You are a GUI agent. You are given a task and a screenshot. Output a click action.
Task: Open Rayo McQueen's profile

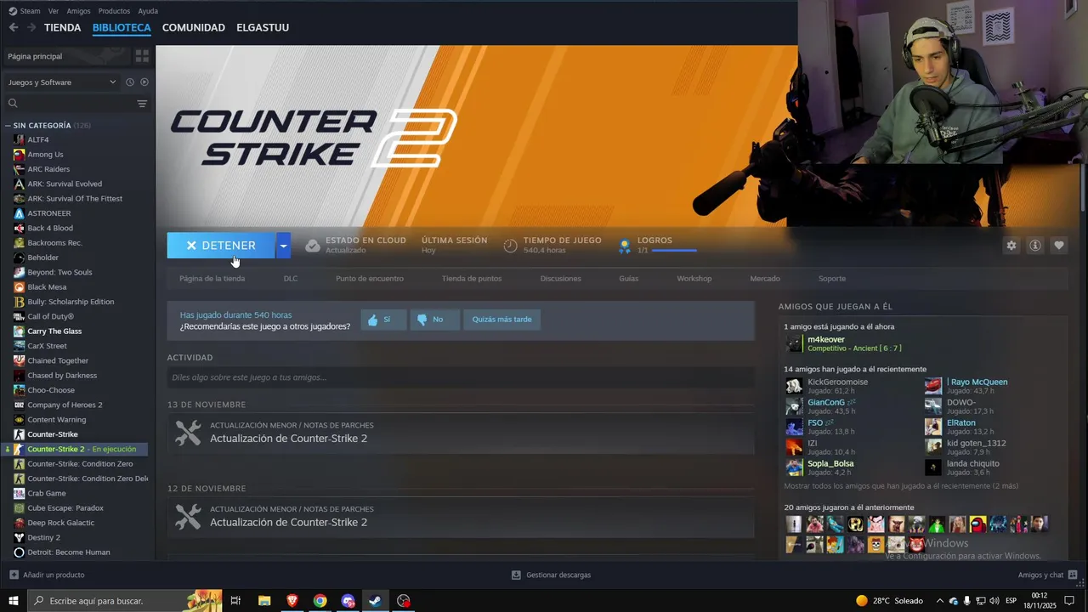[978, 382]
